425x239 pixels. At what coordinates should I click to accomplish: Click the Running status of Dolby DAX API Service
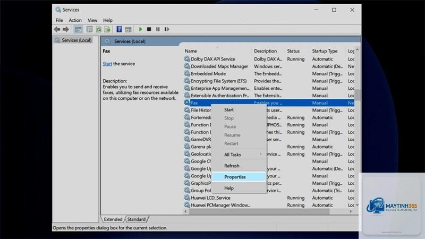(x=296, y=59)
